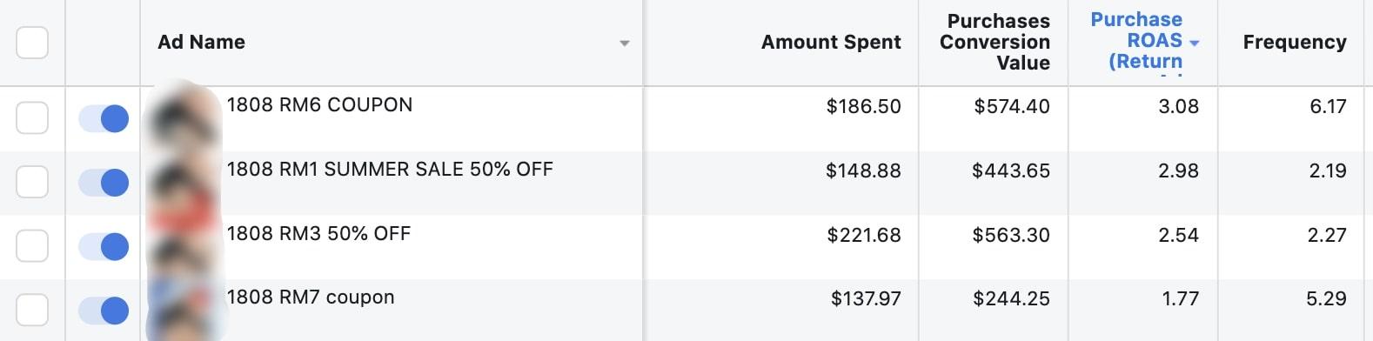Click the 1808 RM6 COUPON ad name
The height and width of the screenshot is (341, 1373).
(319, 104)
